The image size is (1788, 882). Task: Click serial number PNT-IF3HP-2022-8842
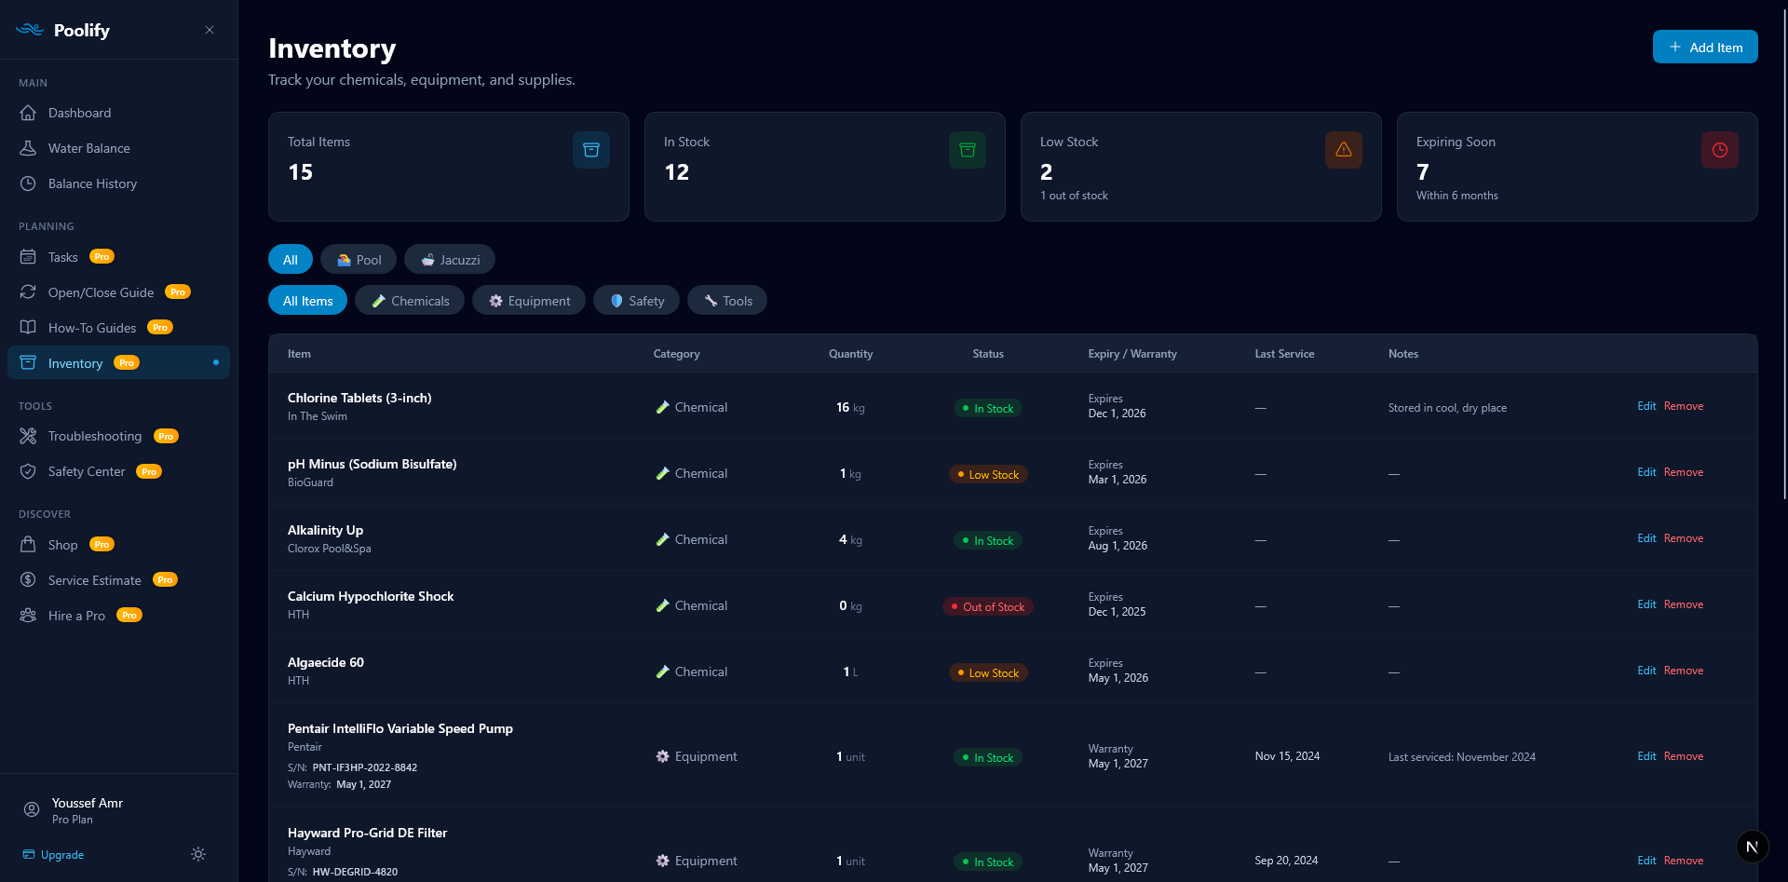(365, 767)
